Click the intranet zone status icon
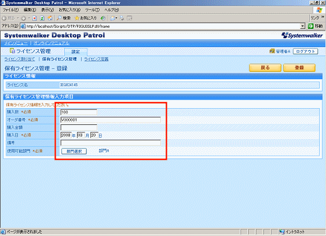 [282, 231]
